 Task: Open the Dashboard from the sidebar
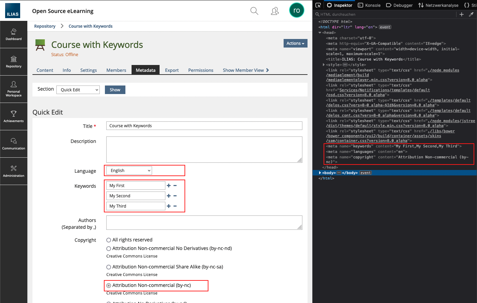pos(14,34)
